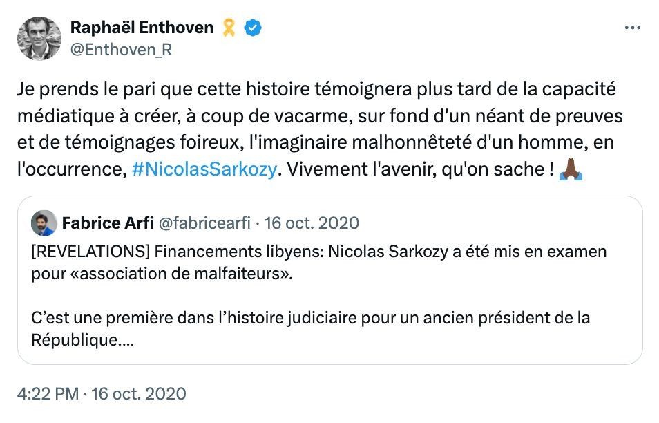This screenshot has width=659, height=423.
Task: Click the name Raphaël Enthoven
Action: [x=141, y=28]
